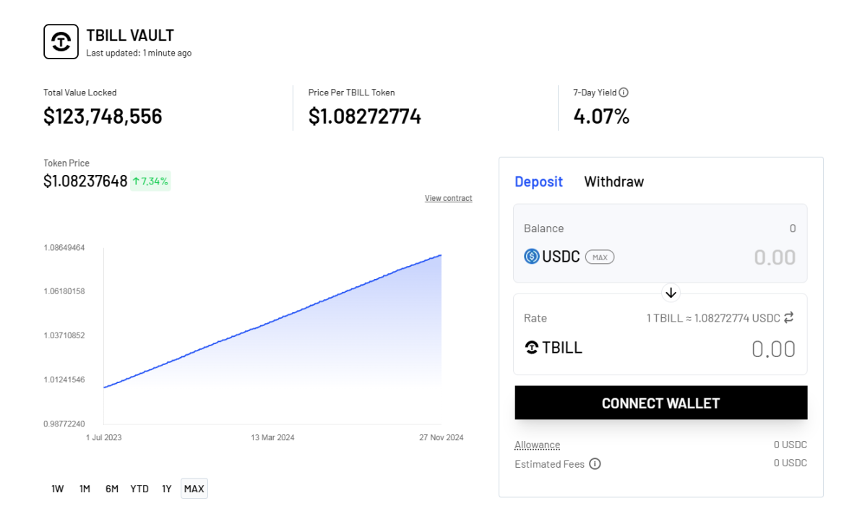Select the 1M chart range
Viewport: 857px width, 519px height.
[85, 489]
